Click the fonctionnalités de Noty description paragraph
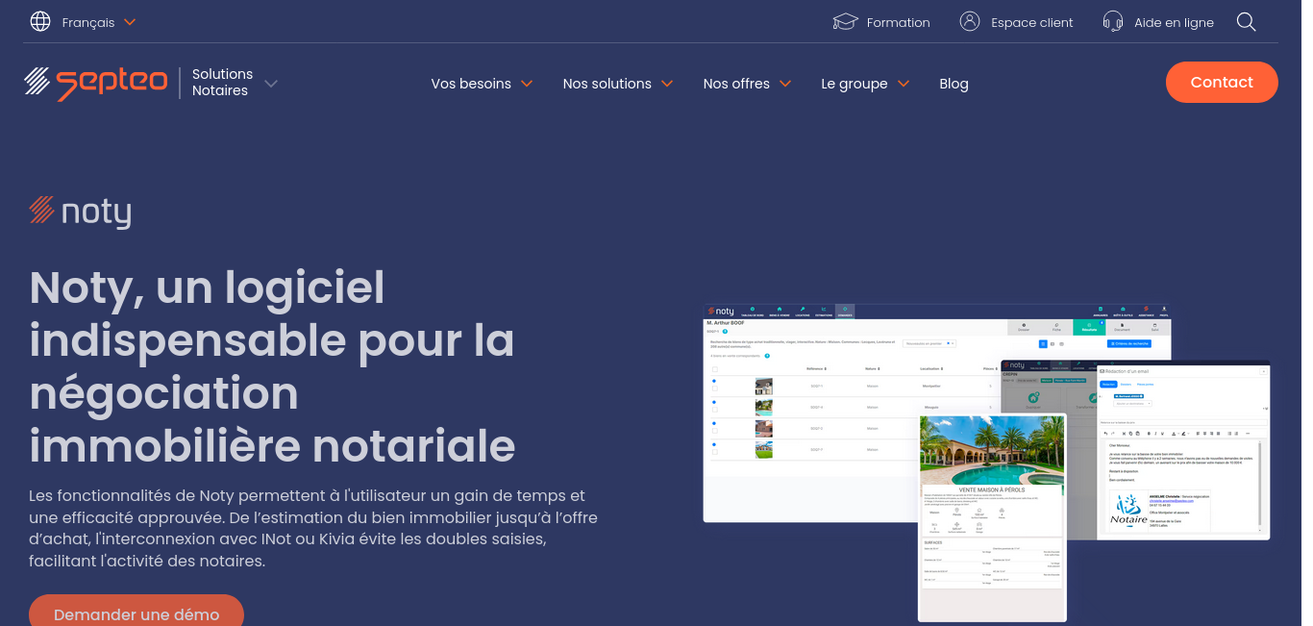The height and width of the screenshot is (626, 1313). pos(313,528)
